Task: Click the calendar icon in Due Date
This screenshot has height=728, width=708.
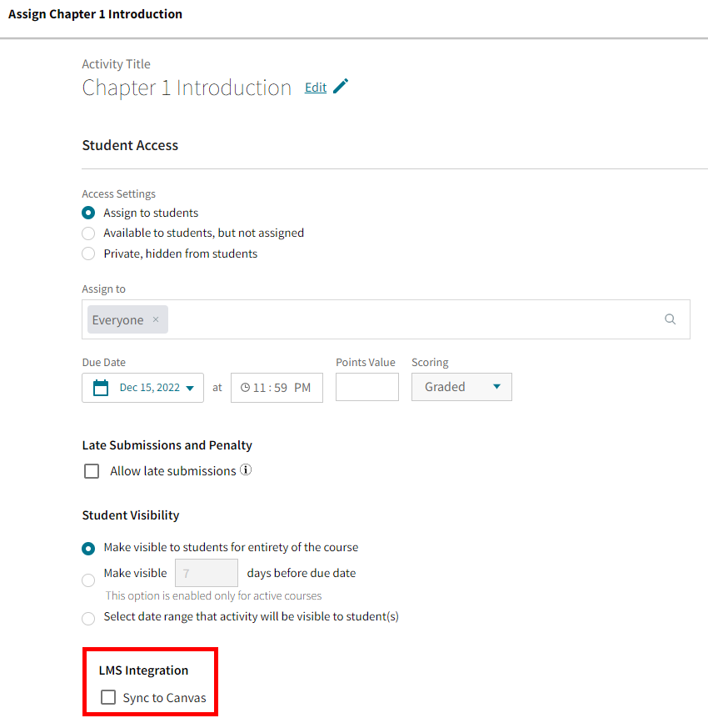Action: point(102,387)
